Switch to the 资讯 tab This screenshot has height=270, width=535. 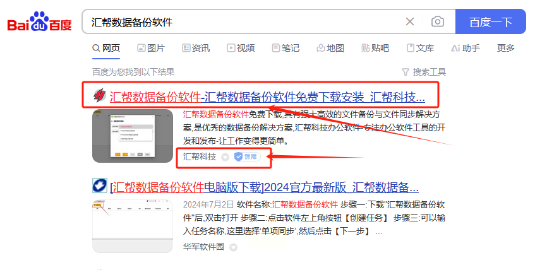click(196, 48)
